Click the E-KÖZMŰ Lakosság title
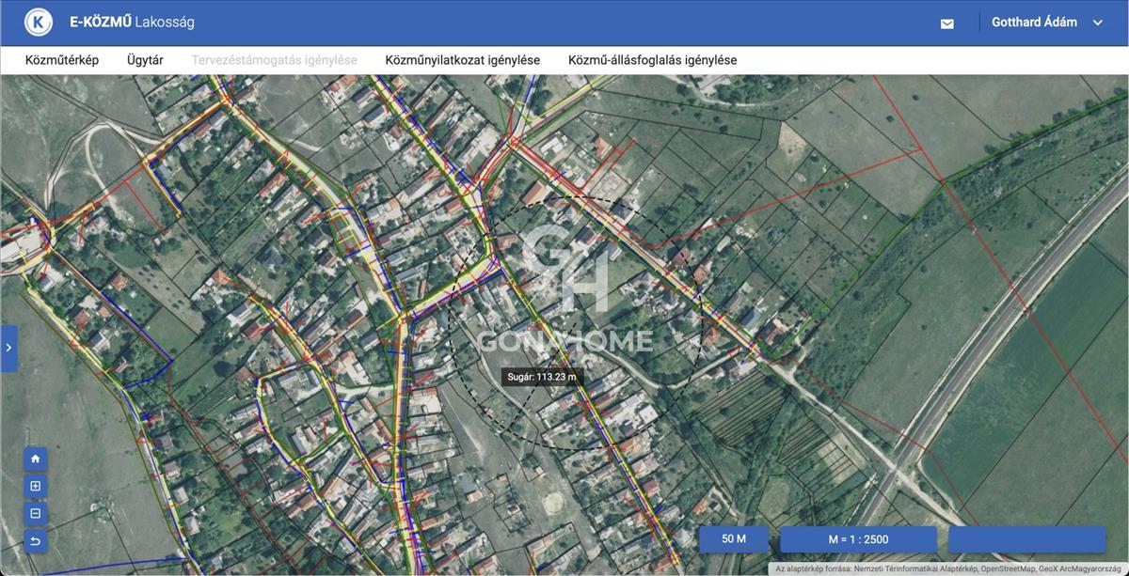This screenshot has width=1129, height=576. [x=132, y=22]
